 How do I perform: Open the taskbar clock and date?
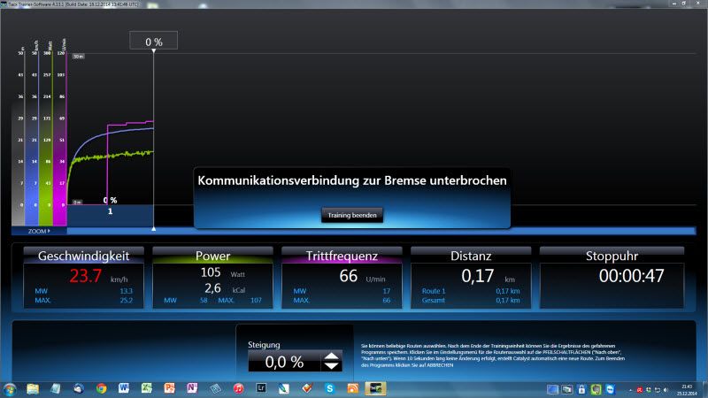tap(688, 390)
